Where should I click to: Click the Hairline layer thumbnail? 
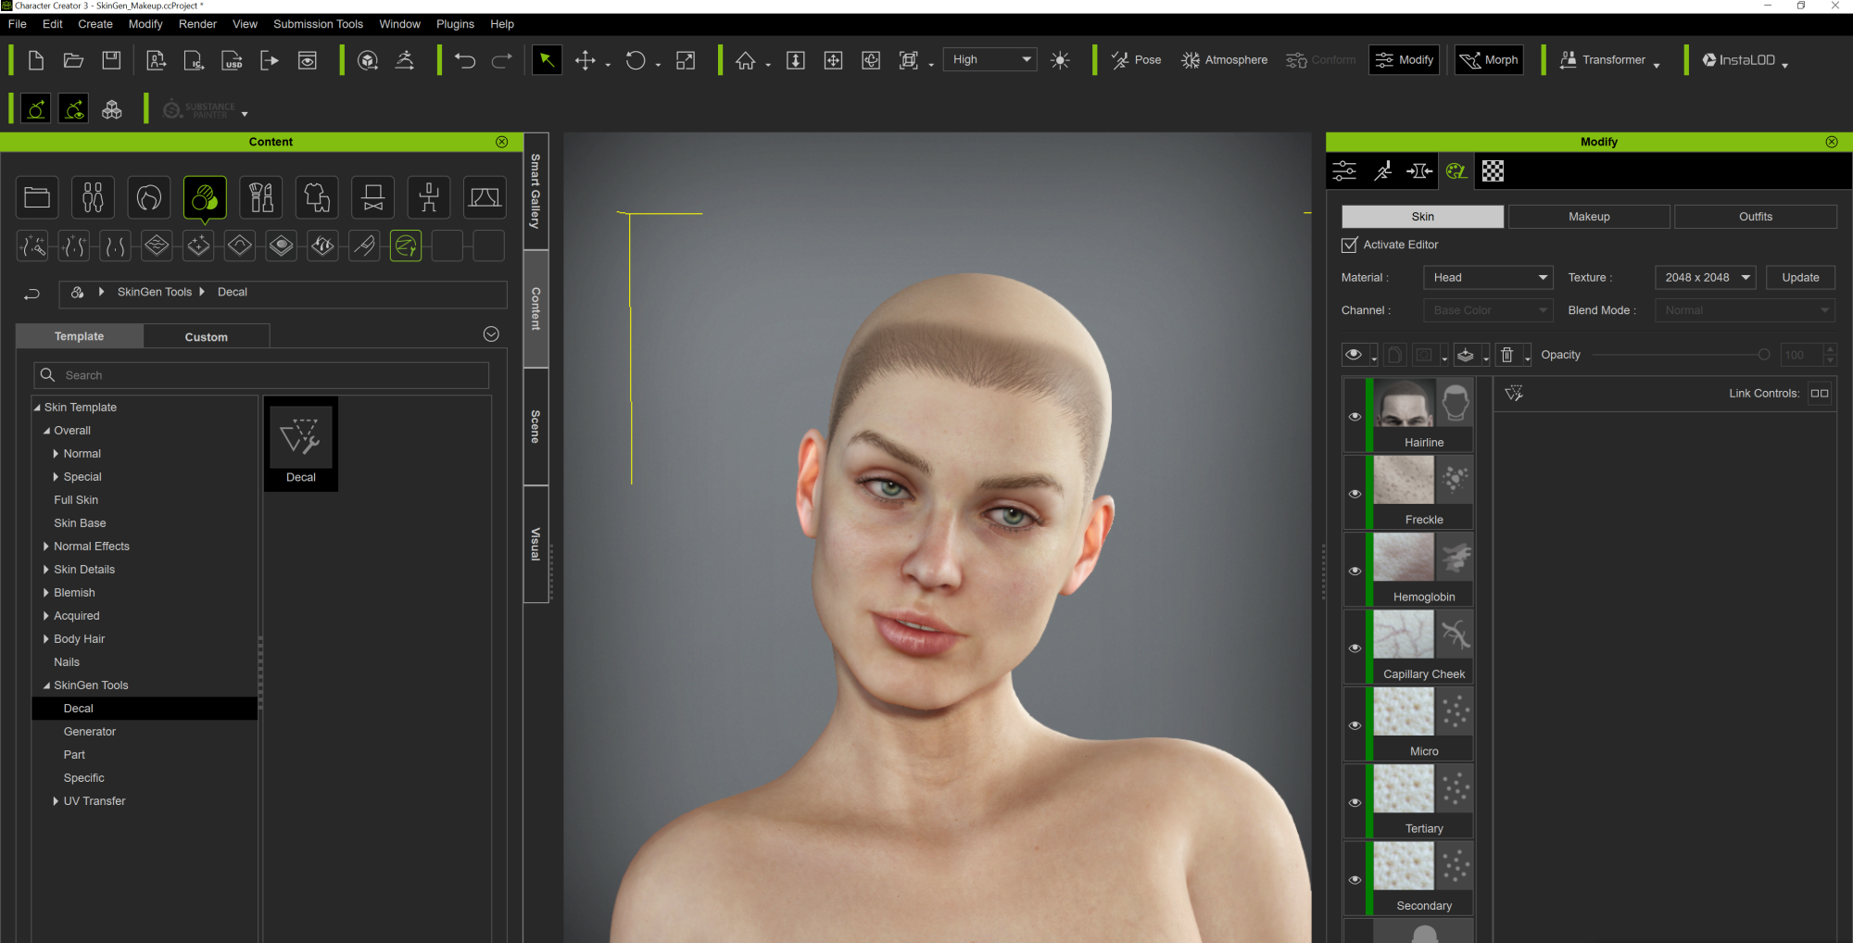point(1404,404)
